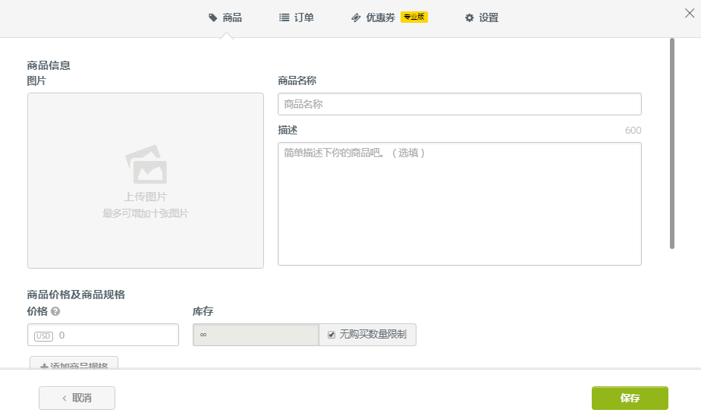Click the ticket icon beside 优惠券
This screenshot has height=419, width=701.
[356, 17]
